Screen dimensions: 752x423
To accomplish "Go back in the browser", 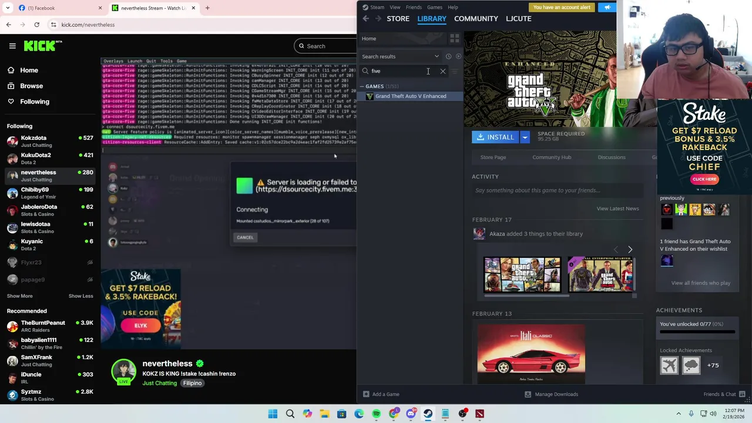I will (8, 25).
